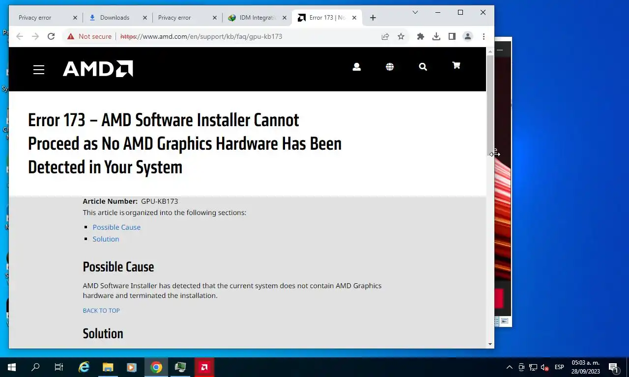
Task: Click the Not secure warning indicator
Action: (x=89, y=36)
